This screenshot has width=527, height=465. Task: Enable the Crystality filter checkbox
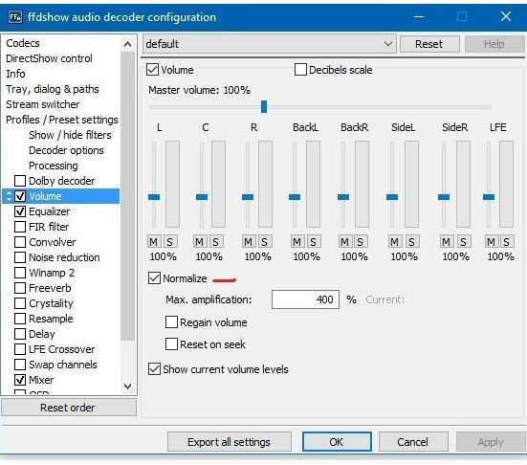coord(20,303)
